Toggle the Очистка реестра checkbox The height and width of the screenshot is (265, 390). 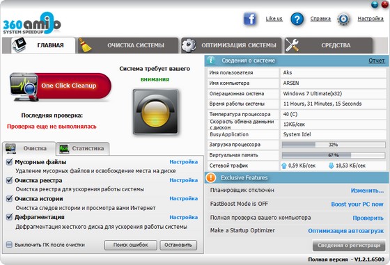pyautogui.click(x=9, y=180)
